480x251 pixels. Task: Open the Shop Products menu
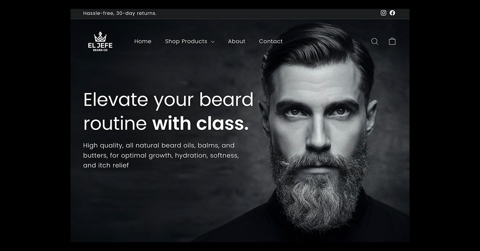tap(186, 41)
